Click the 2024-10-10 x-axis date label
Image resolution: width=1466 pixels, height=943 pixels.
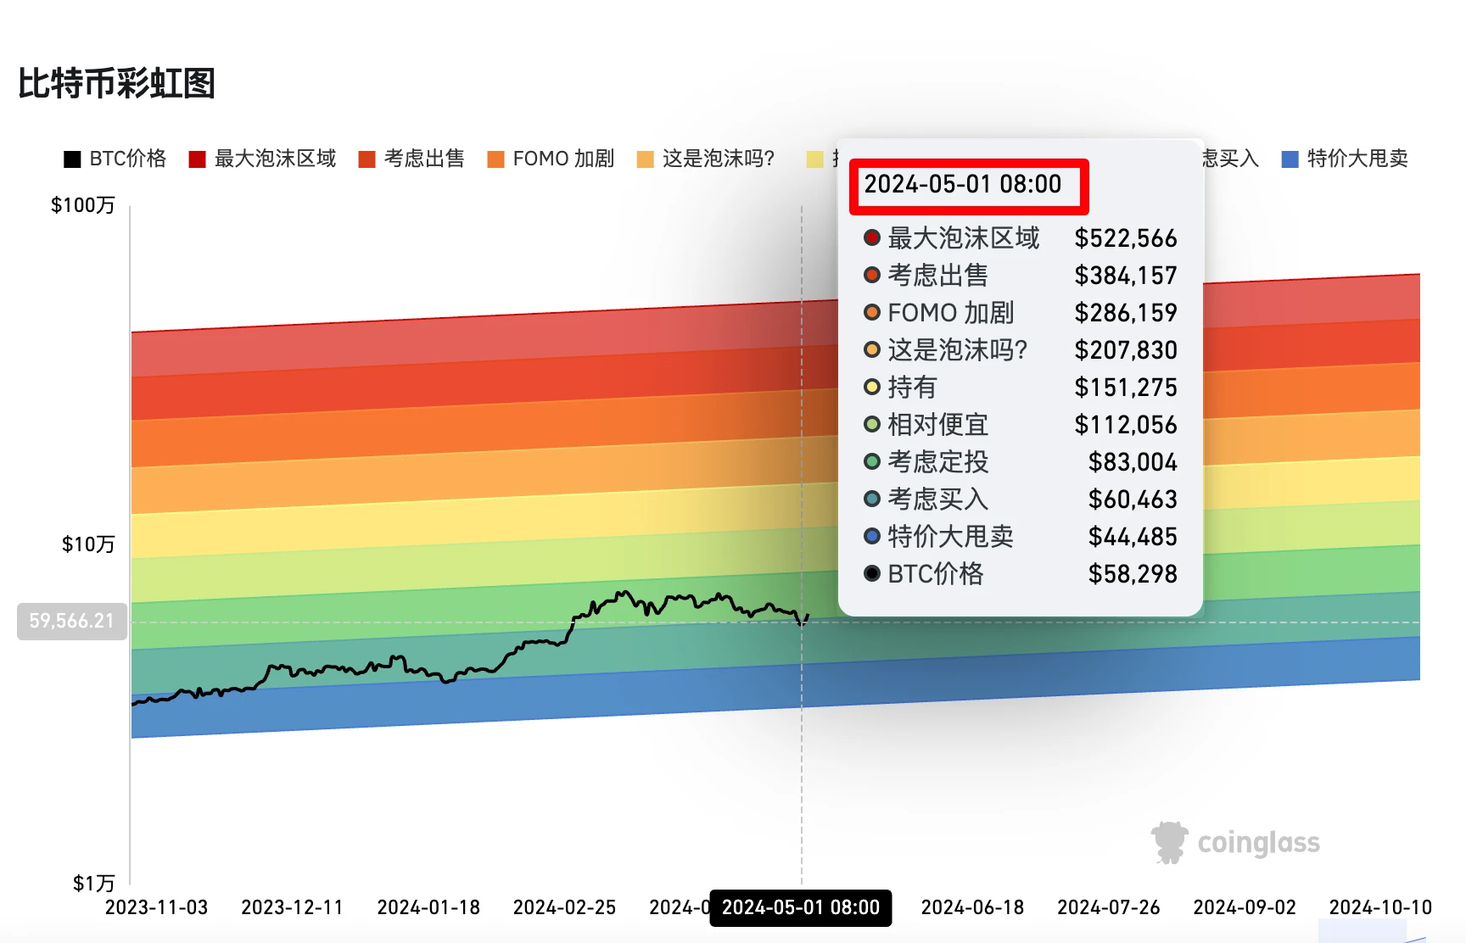coord(1380,907)
